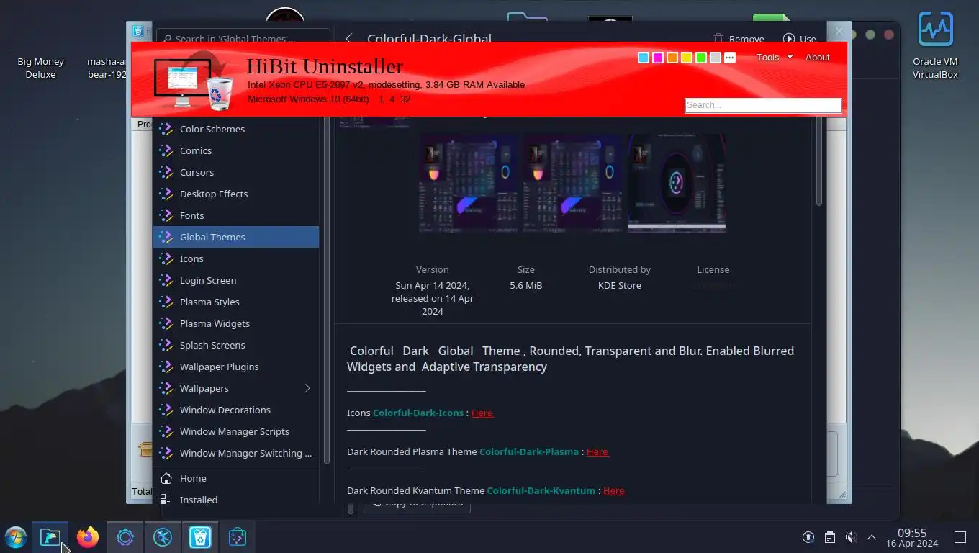Viewport: 979px width, 553px height.
Task: Expand the hidden system tray icons
Action: [872, 537]
